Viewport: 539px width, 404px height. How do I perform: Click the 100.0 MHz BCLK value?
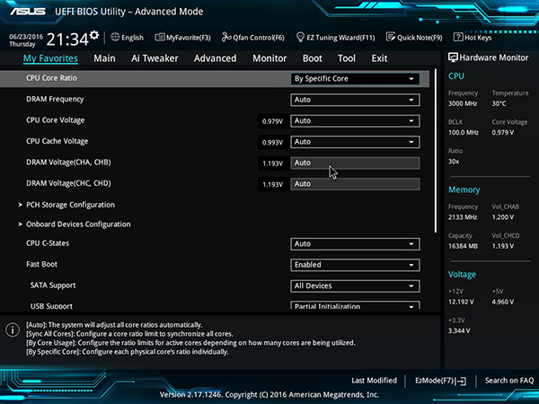pyautogui.click(x=463, y=132)
